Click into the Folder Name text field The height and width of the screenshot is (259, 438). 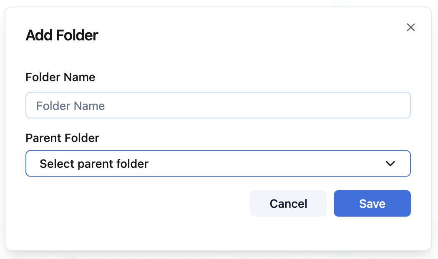pyautogui.click(x=218, y=105)
